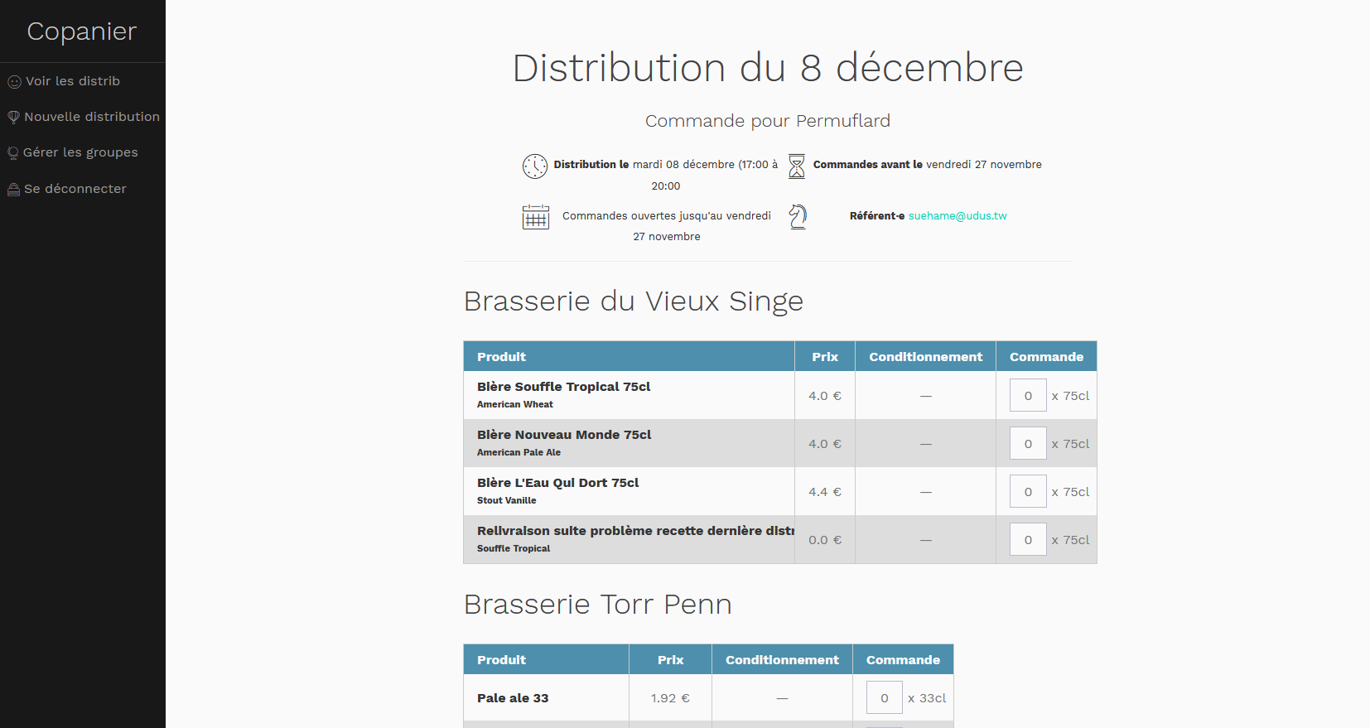Click the x 33cl unit label
The image size is (1370, 728).
tap(927, 698)
